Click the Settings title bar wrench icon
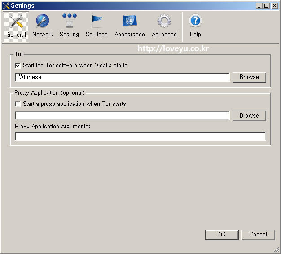281x254 pixels. pos(6,6)
